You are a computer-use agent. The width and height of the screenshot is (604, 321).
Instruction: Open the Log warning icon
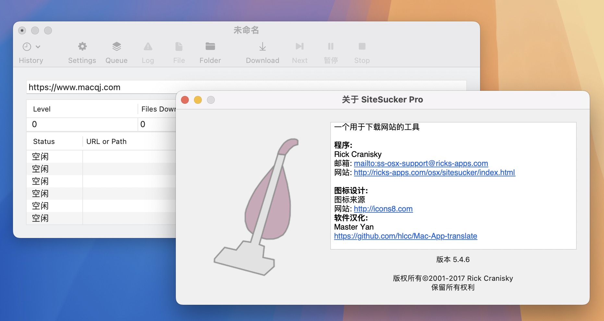[x=148, y=46]
